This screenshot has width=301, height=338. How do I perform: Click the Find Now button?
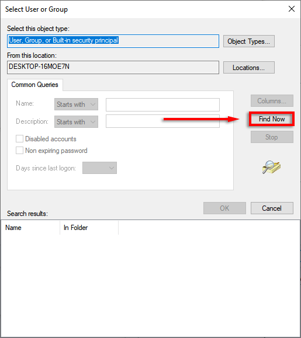(x=271, y=119)
